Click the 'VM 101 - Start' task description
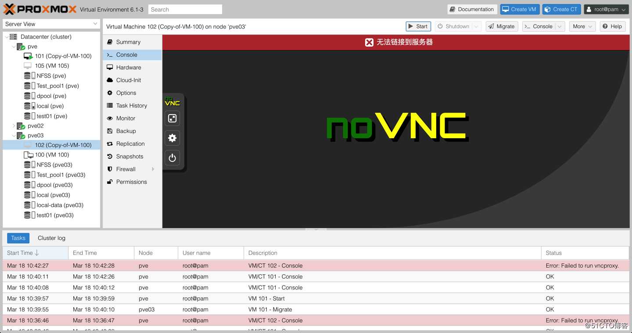Image resolution: width=632 pixels, height=333 pixels. [266, 298]
